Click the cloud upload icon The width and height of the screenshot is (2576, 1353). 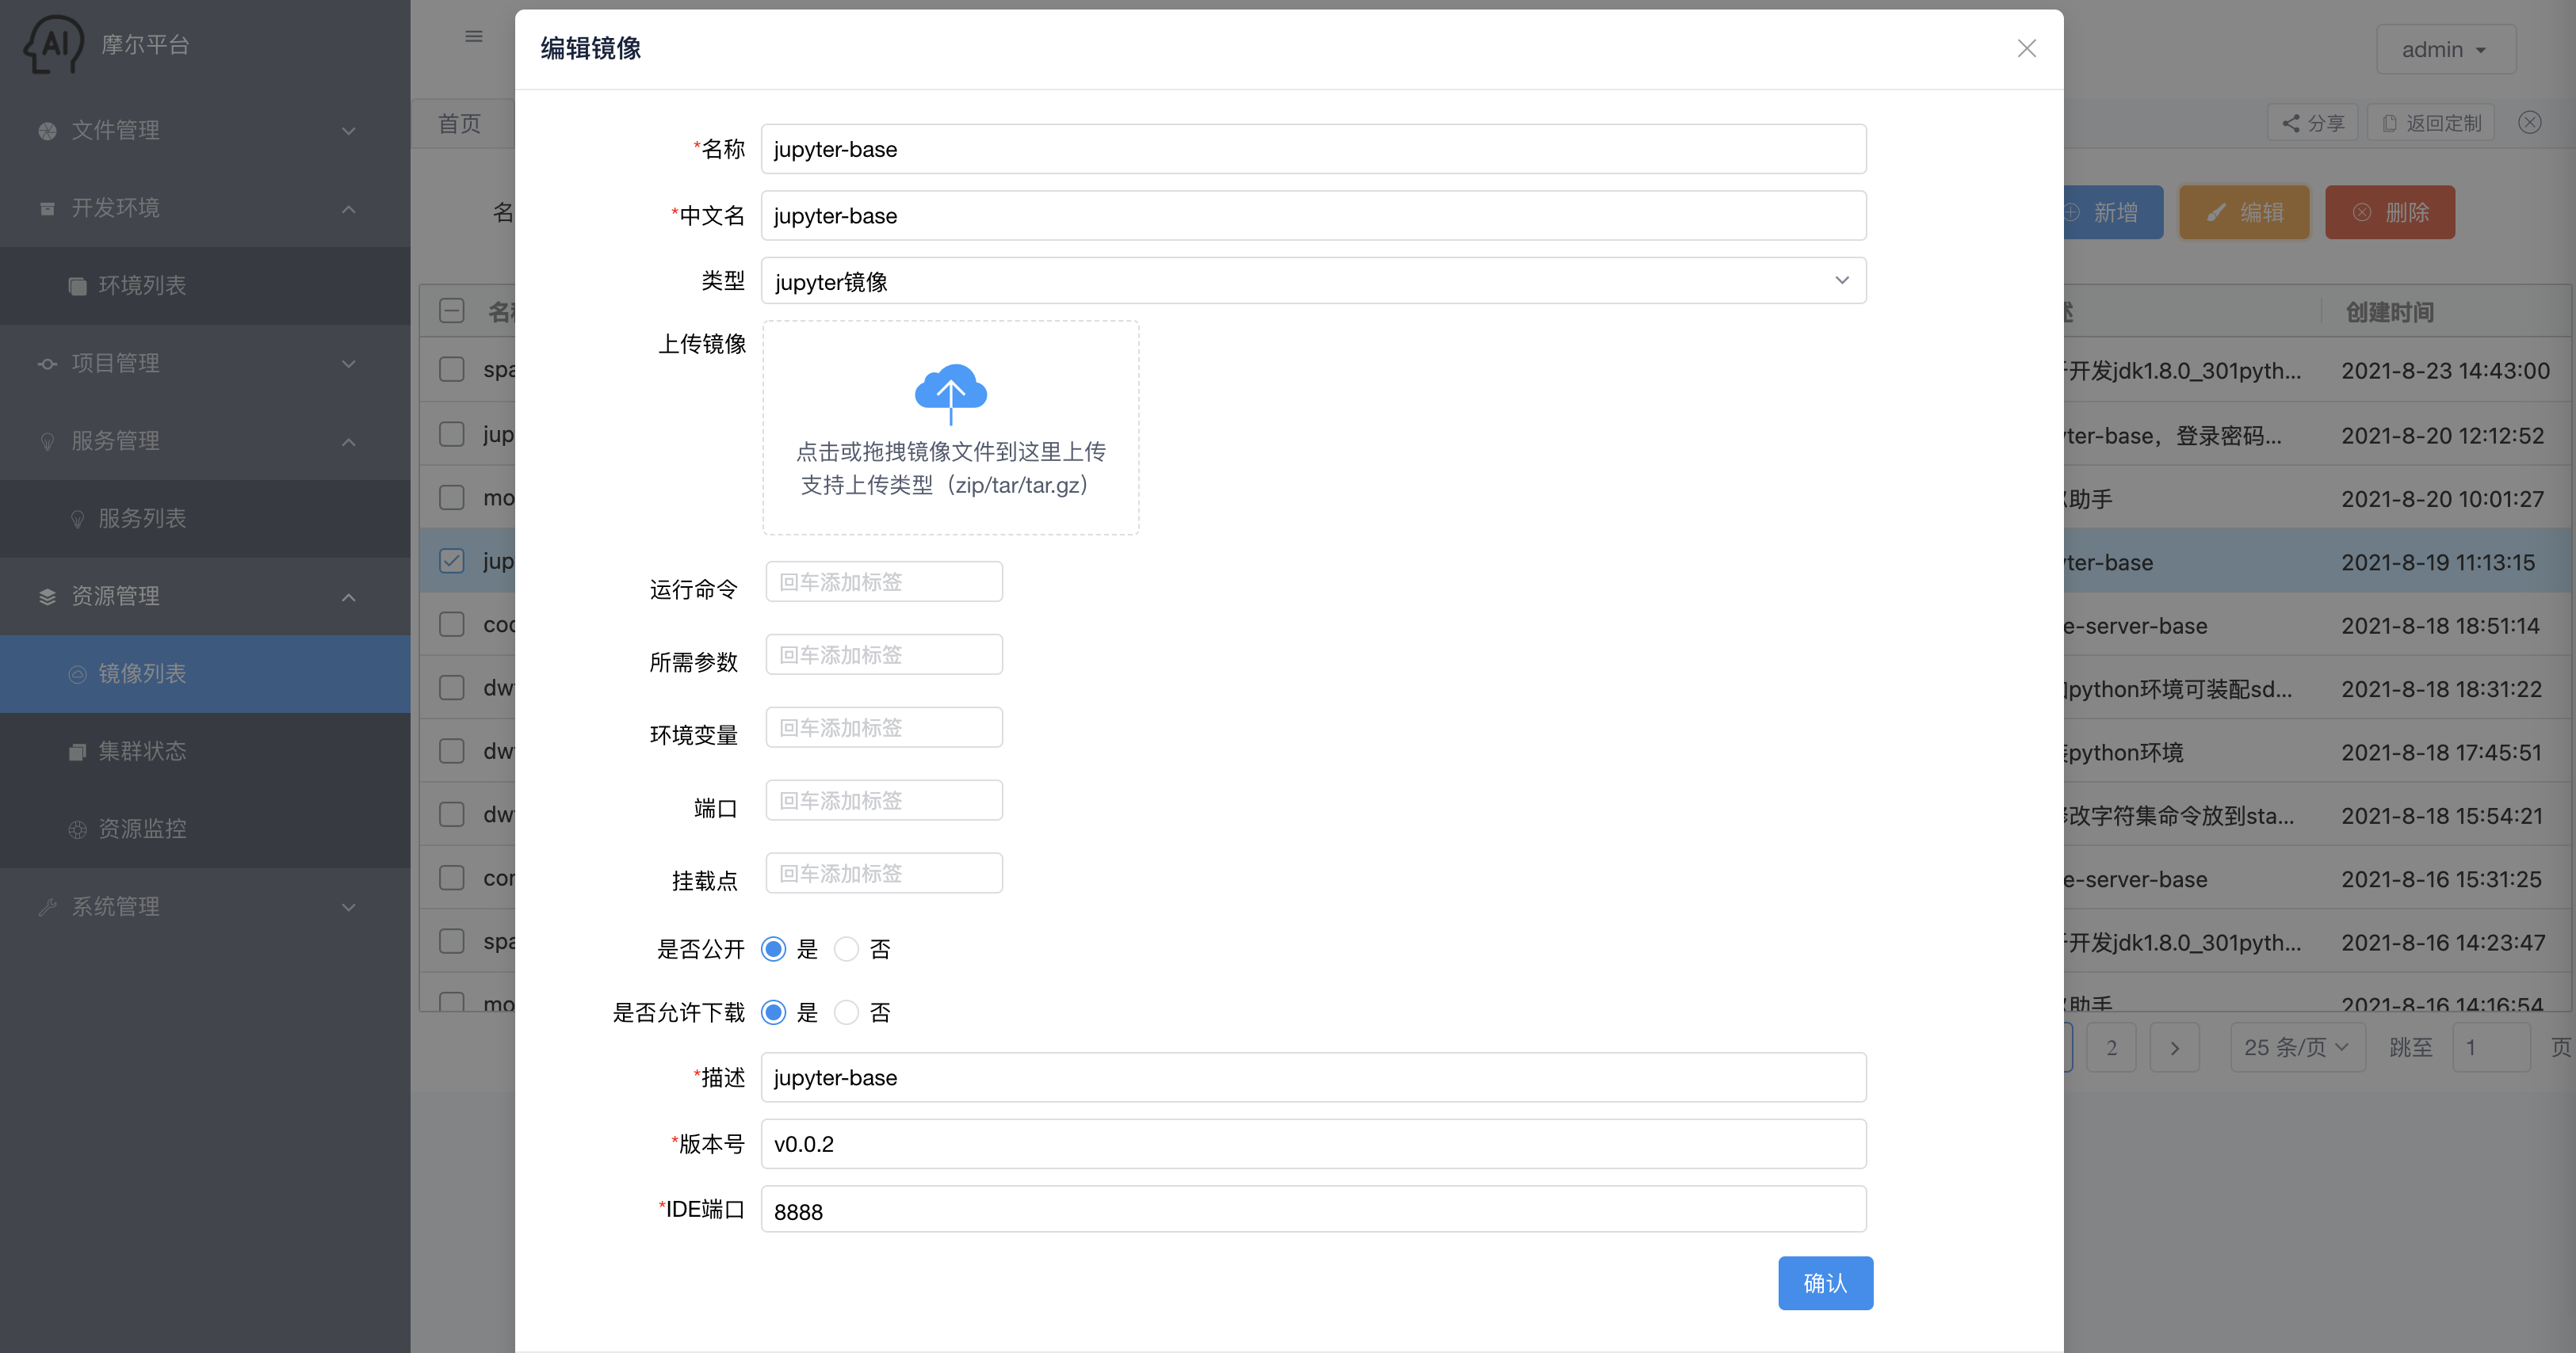pos(950,393)
